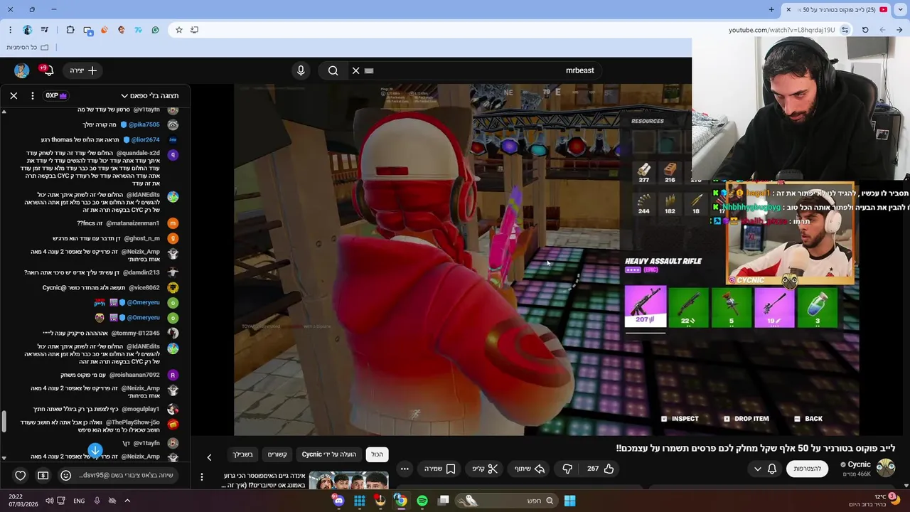This screenshot has width=910, height=512.
Task: Open the Chrome three-dot menu
Action: pos(10,30)
